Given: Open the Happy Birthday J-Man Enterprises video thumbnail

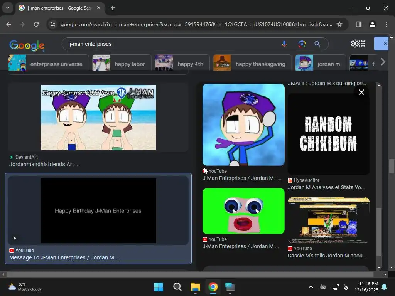Looking at the screenshot, I should (98, 211).
